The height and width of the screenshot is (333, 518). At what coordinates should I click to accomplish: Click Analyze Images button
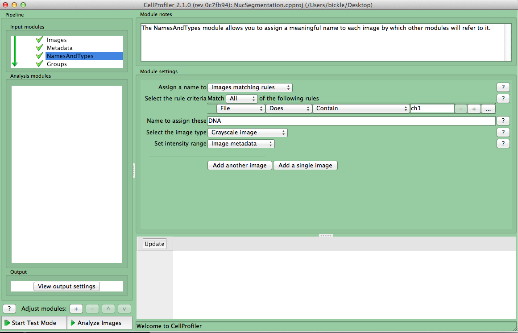click(x=100, y=323)
